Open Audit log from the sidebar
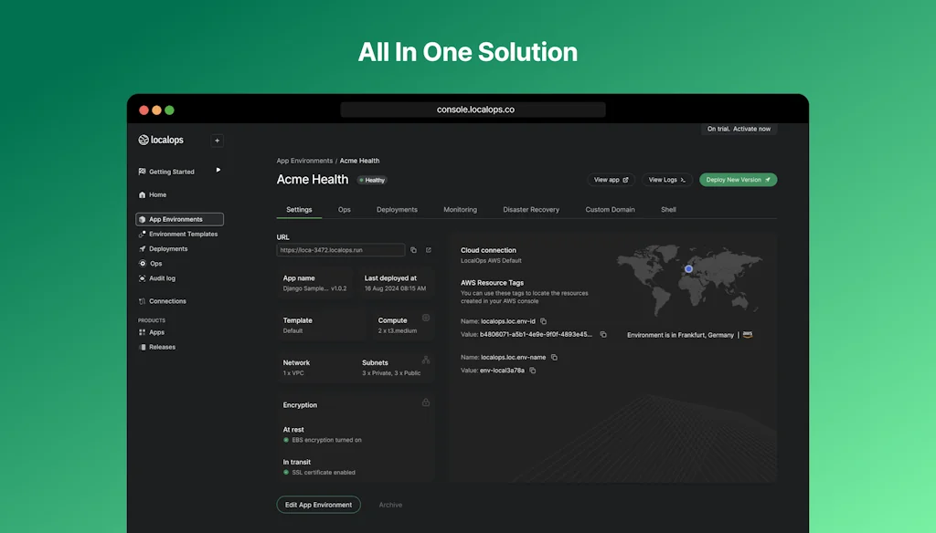This screenshot has height=533, width=936. [163, 278]
